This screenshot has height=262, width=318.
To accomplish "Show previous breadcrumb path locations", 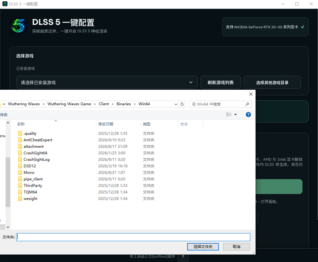I will pyautogui.click(x=4, y=104).
